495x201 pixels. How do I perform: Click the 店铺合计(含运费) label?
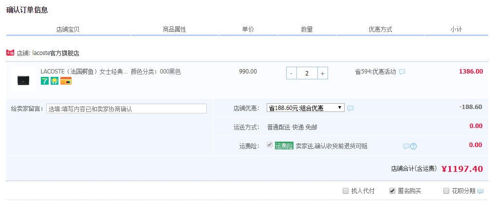[x=414, y=169]
